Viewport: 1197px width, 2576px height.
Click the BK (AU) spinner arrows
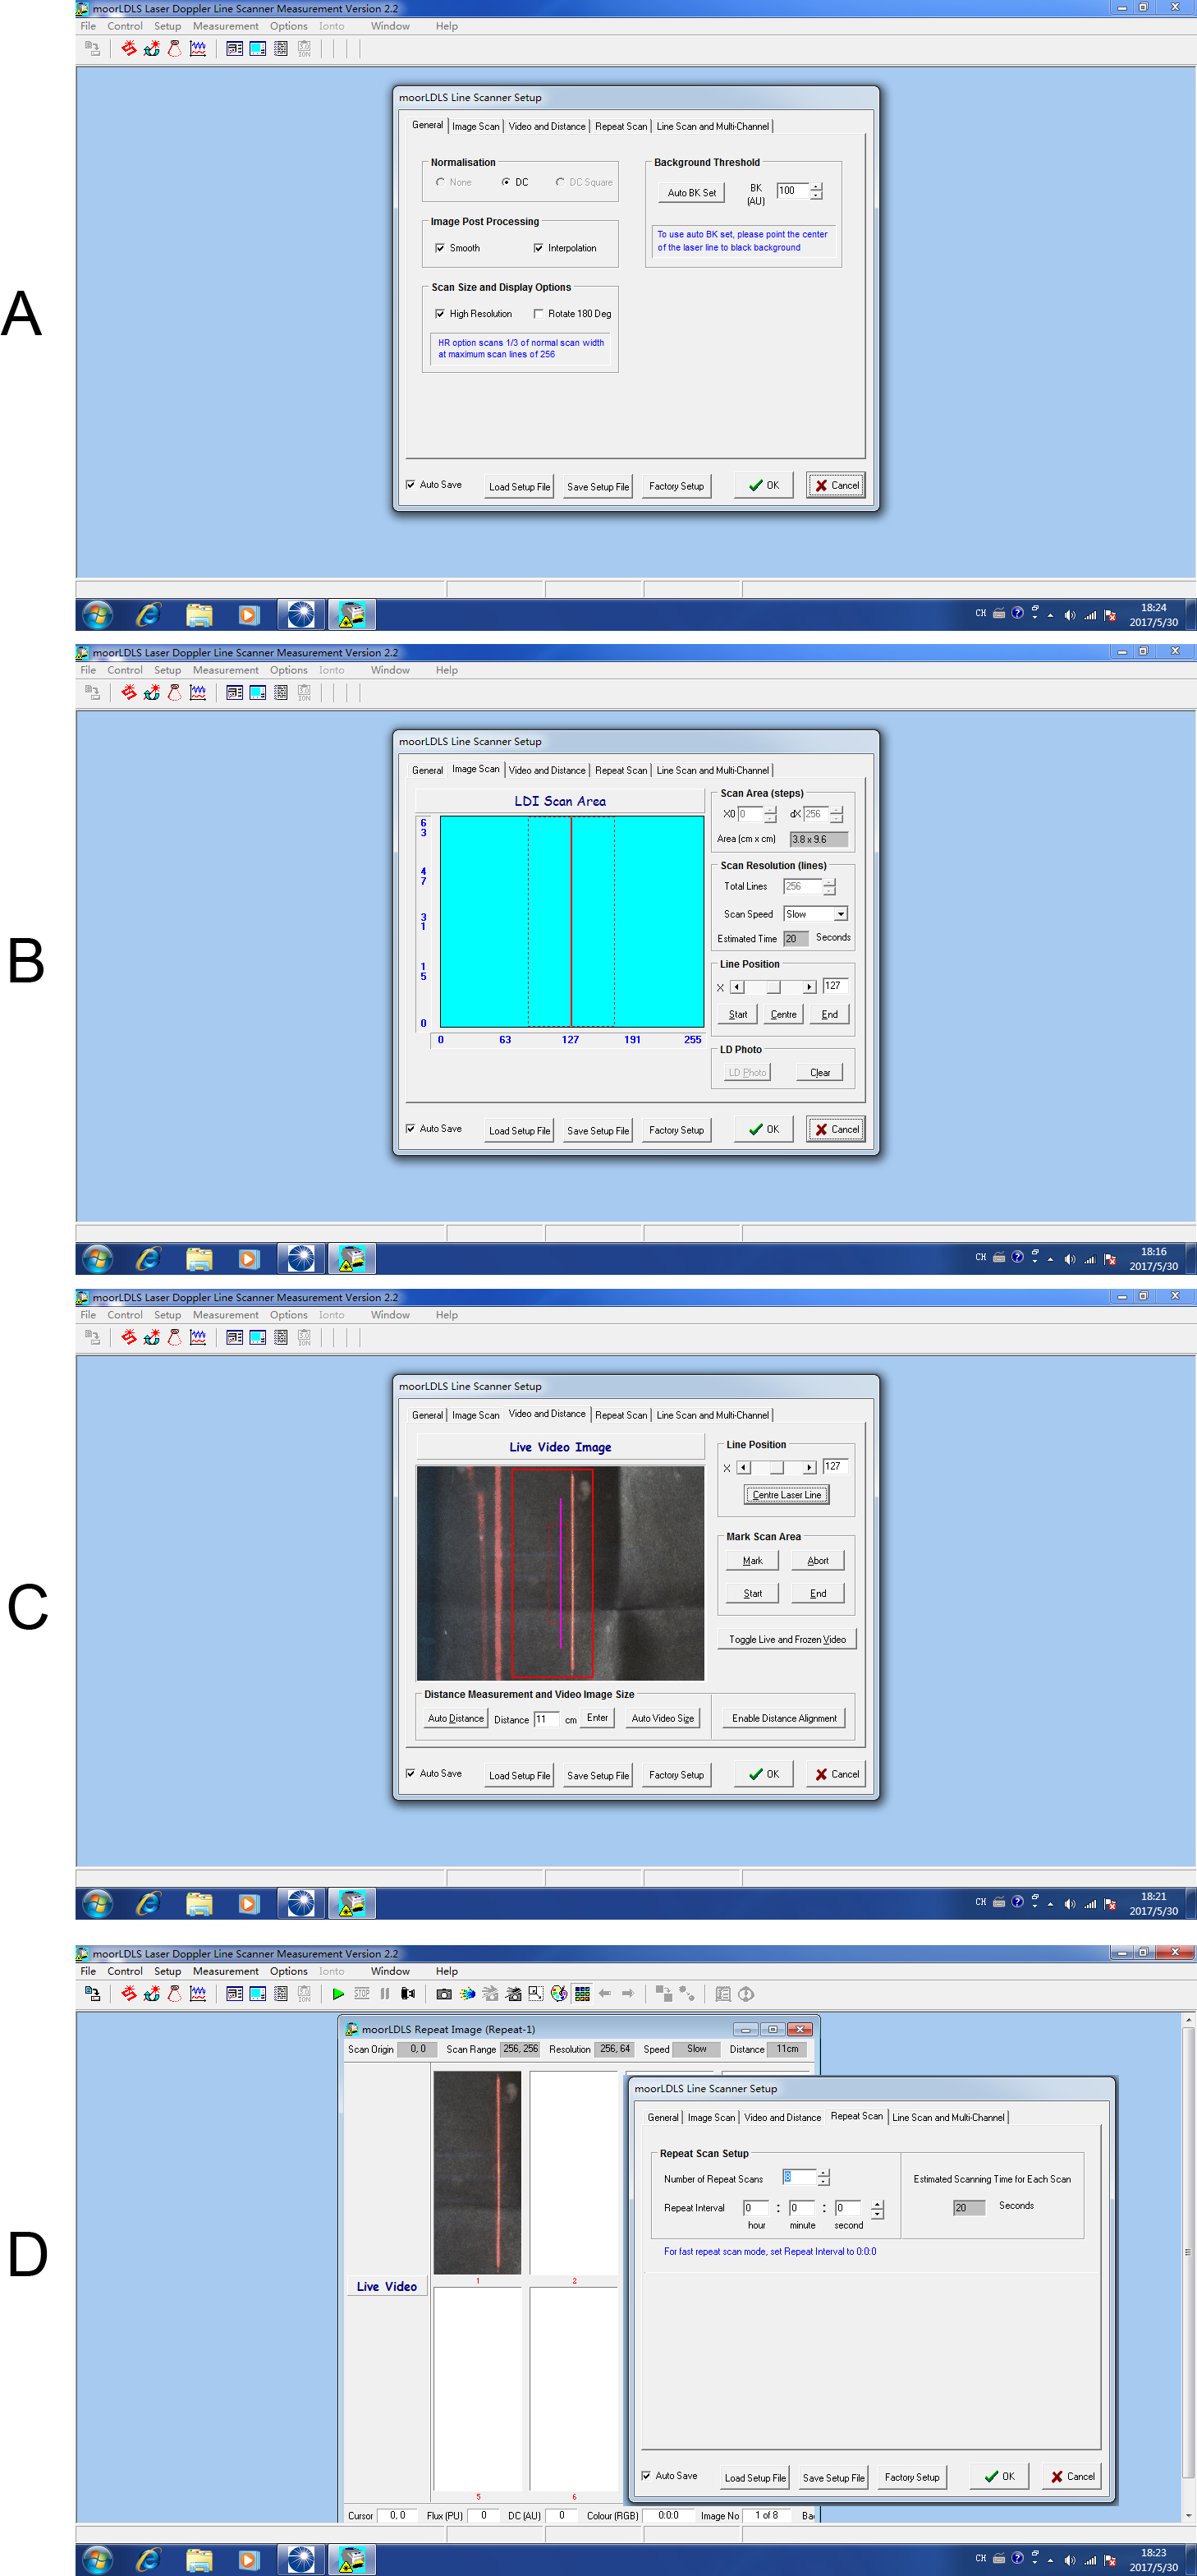[x=816, y=190]
